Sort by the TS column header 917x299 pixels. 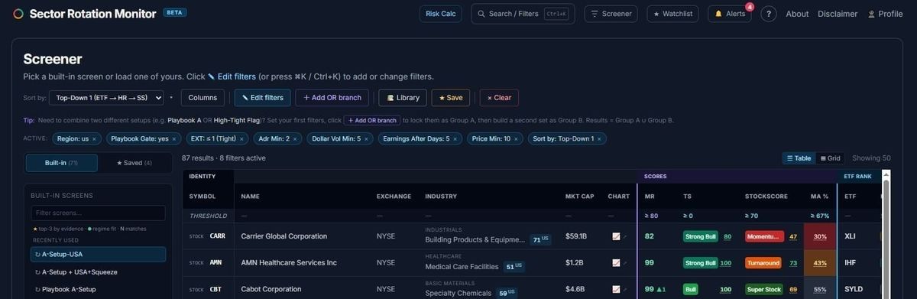click(687, 197)
